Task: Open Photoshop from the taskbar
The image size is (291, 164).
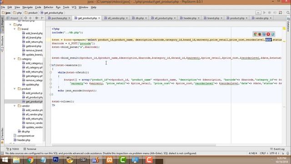Action: click(x=55, y=160)
